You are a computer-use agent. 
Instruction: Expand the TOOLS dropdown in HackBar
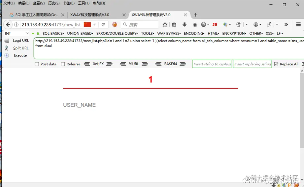147,34
